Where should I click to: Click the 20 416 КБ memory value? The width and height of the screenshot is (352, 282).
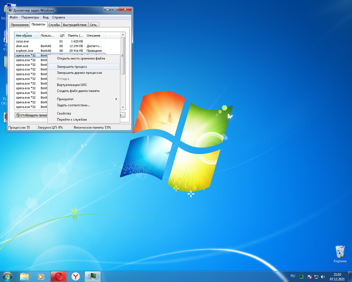76,51
